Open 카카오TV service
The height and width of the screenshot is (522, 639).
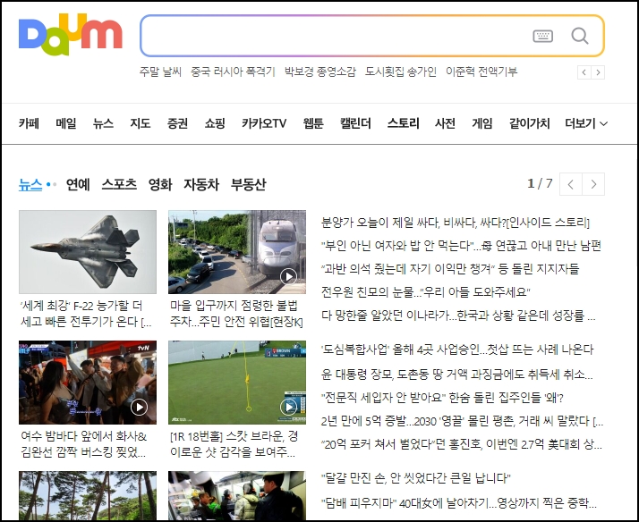tap(264, 123)
